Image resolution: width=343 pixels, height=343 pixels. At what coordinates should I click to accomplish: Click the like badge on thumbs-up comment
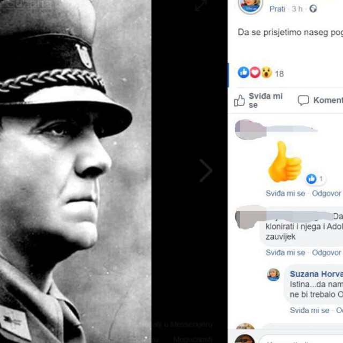coord(311,179)
